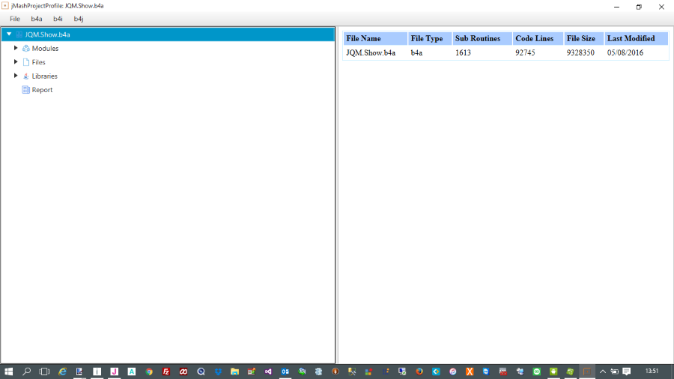Select the Report tree item label
Image resolution: width=674 pixels, height=379 pixels.
pyautogui.click(x=42, y=90)
